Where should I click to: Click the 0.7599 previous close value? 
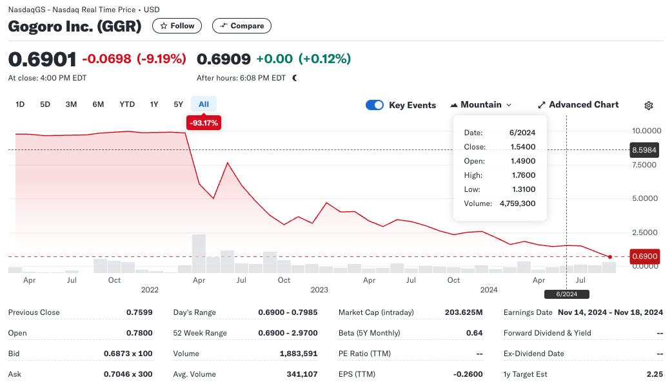click(139, 312)
